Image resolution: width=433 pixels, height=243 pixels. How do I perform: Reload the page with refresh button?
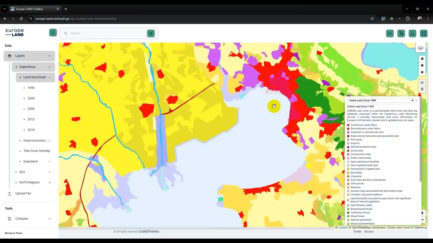pyautogui.click(x=21, y=19)
